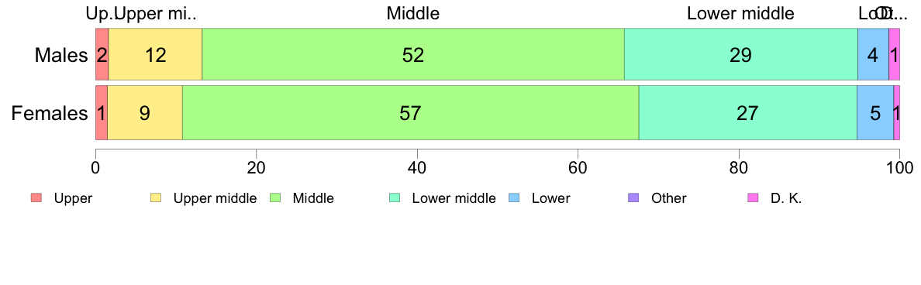921x285 pixels.
Task: Select the Males Lower middle segment 29
Action: 740,54
